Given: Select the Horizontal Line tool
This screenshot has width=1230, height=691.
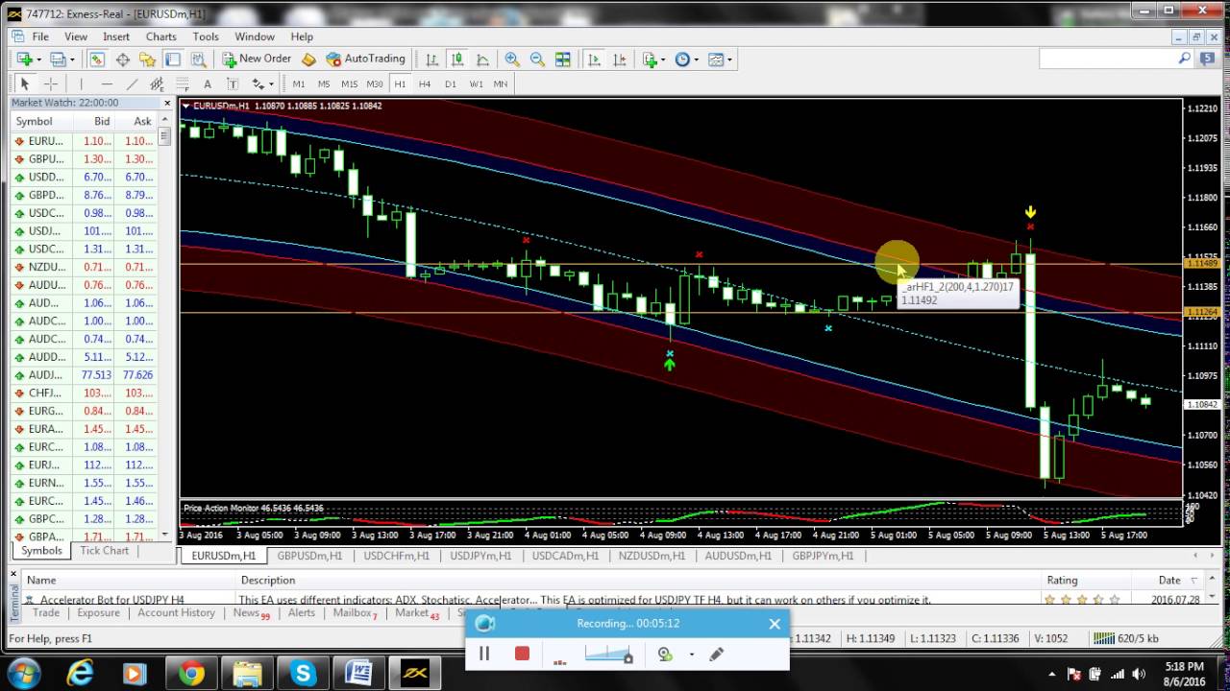Looking at the screenshot, I should [x=107, y=83].
